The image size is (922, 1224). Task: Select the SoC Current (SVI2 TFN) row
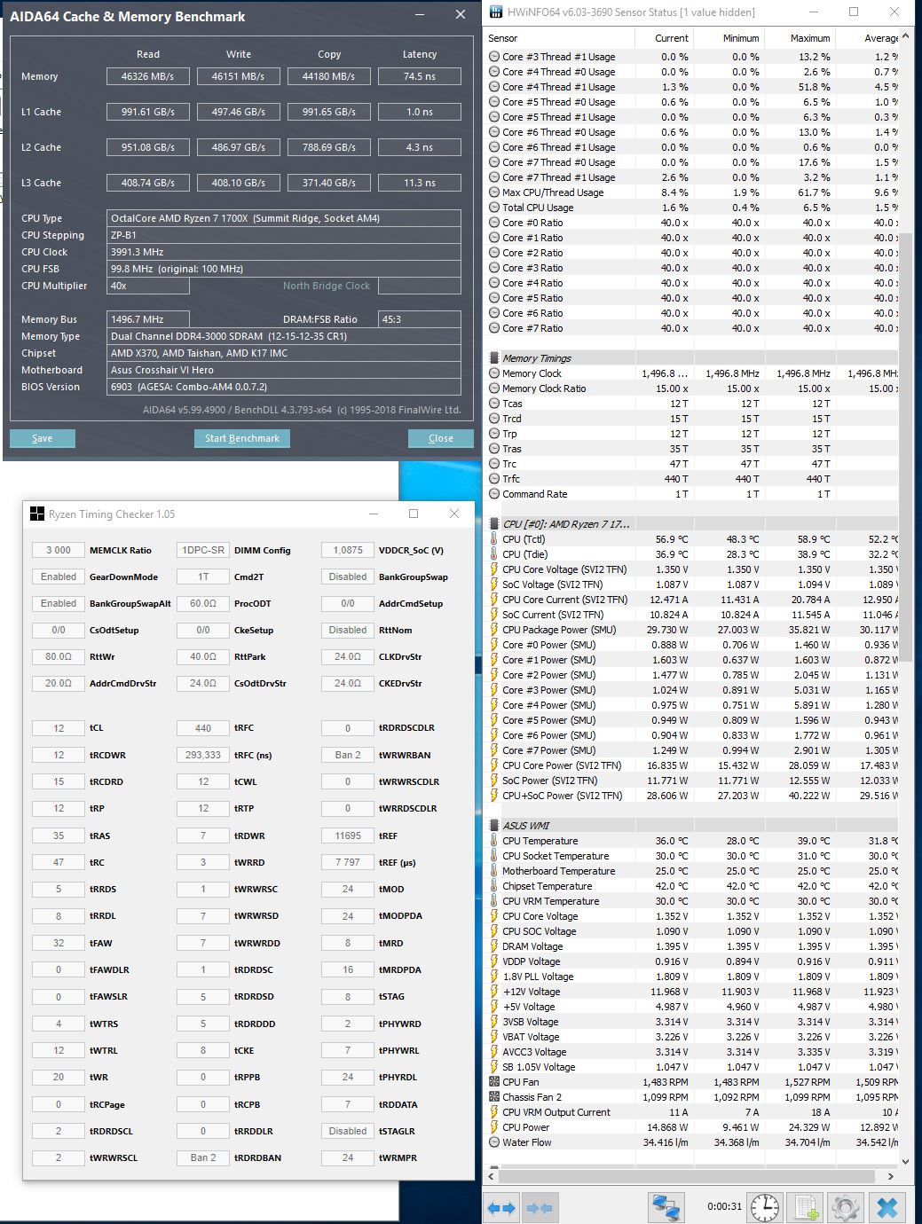tap(692, 615)
